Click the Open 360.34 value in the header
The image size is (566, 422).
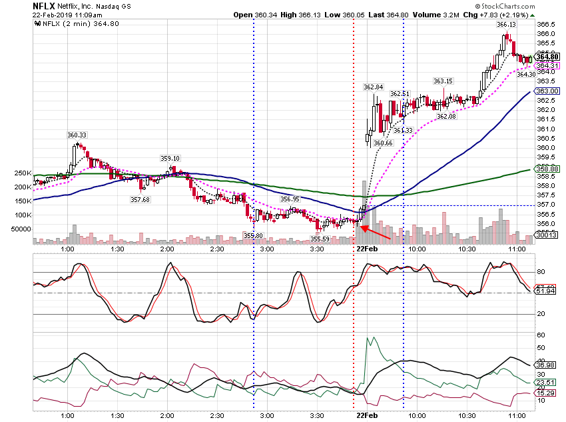[x=255, y=15]
